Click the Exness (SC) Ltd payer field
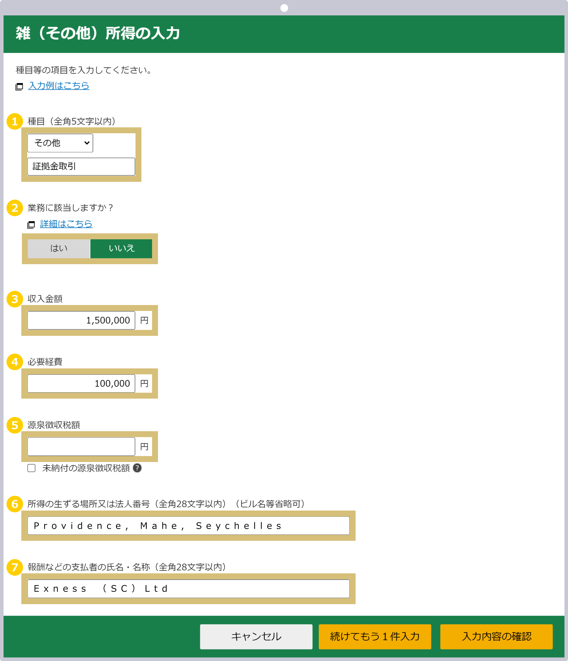568x661 pixels. [x=189, y=588]
